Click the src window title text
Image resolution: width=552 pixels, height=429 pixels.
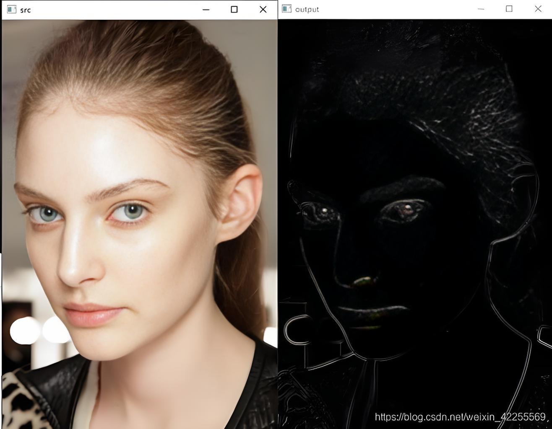(x=26, y=10)
